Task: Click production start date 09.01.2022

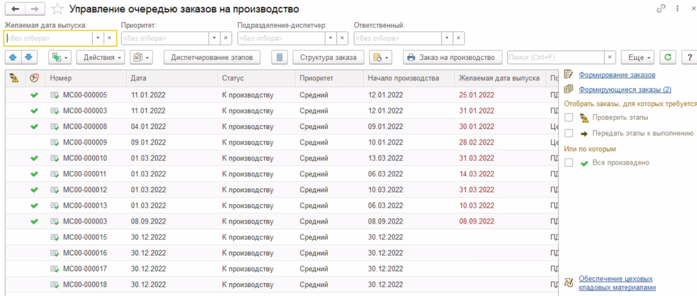Action: [x=386, y=127]
